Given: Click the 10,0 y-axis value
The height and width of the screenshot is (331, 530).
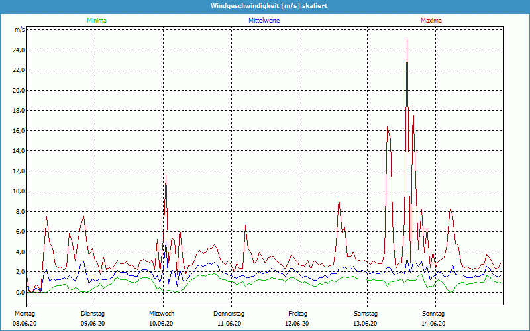Looking at the screenshot, I should [x=19, y=191].
